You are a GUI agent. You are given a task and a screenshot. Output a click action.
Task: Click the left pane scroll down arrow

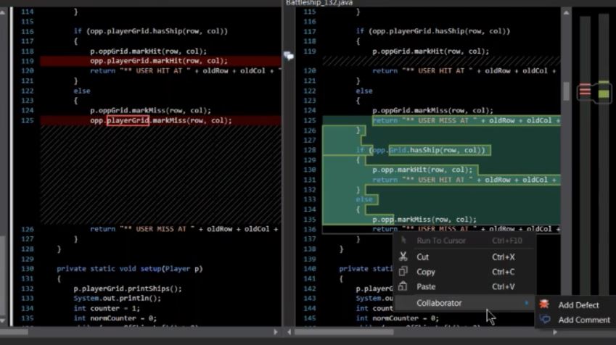click(x=3, y=320)
